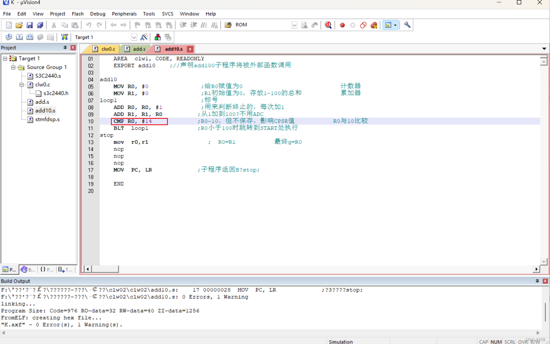This screenshot has height=344, width=550.
Task: Switch to the Functions panel tab
Action: [x=47, y=270]
